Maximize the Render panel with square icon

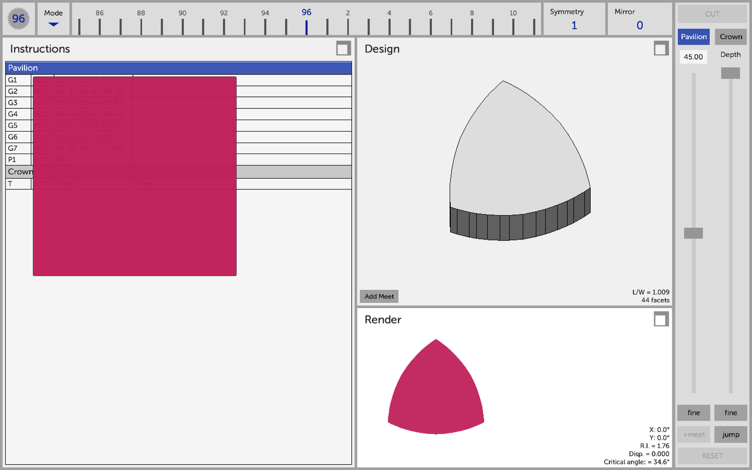661,319
